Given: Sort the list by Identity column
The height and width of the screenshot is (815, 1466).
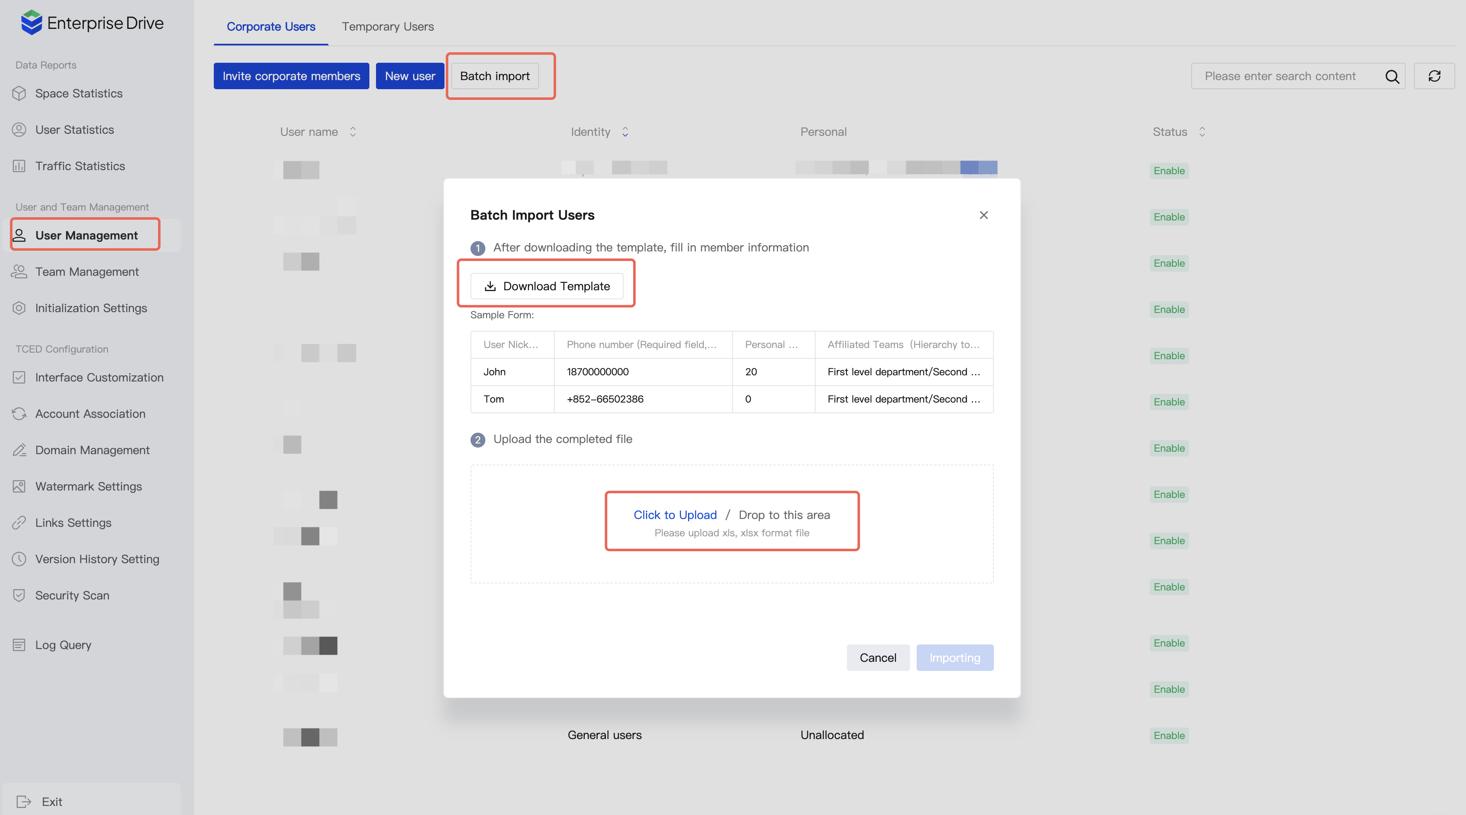Looking at the screenshot, I should tap(625, 132).
